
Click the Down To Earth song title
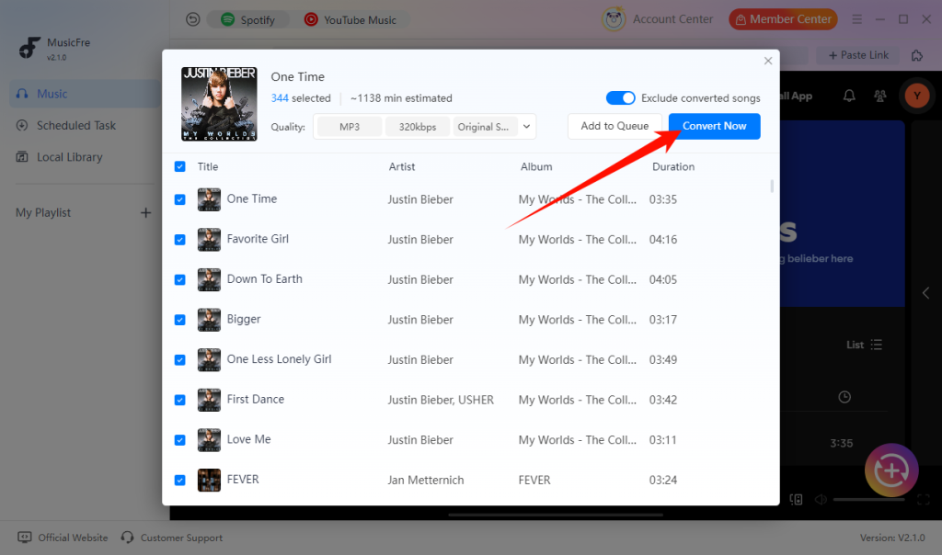tap(264, 279)
